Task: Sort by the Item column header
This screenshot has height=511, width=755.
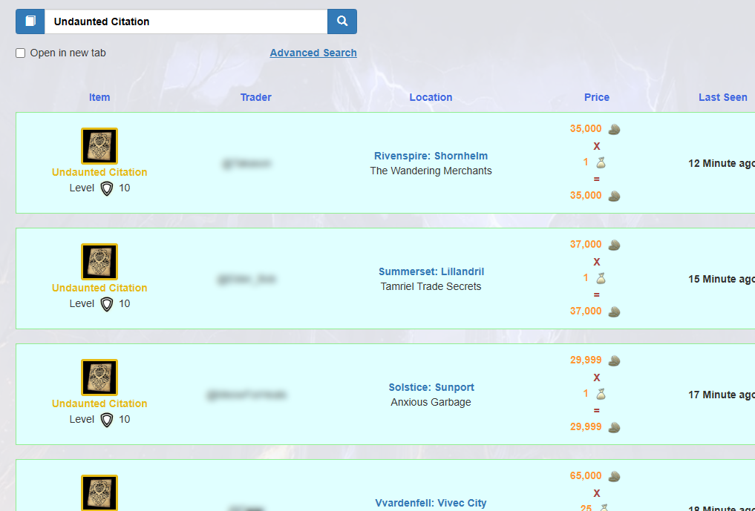Action: (x=99, y=97)
